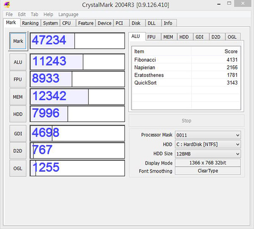Open the Tab menu
254x229 pixels.
[35, 14]
